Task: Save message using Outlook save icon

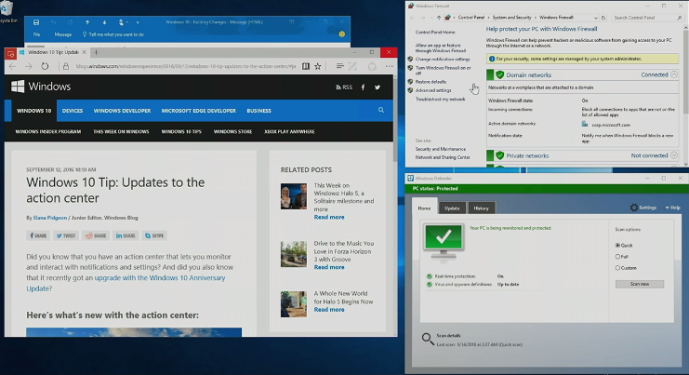Action: pos(33,20)
